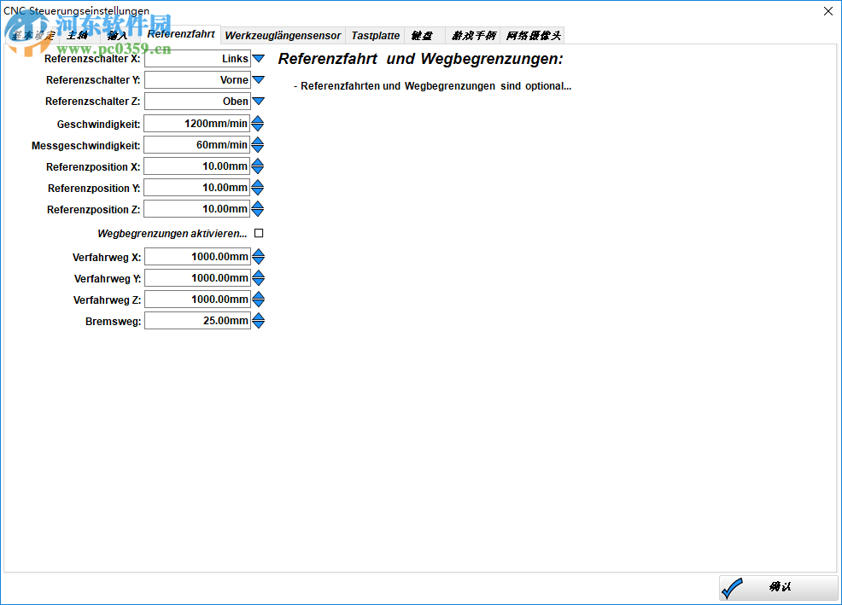The image size is (842, 605).
Task: Click the Geschwindigkeit field showing 1200mm/min
Action: pyautogui.click(x=196, y=124)
